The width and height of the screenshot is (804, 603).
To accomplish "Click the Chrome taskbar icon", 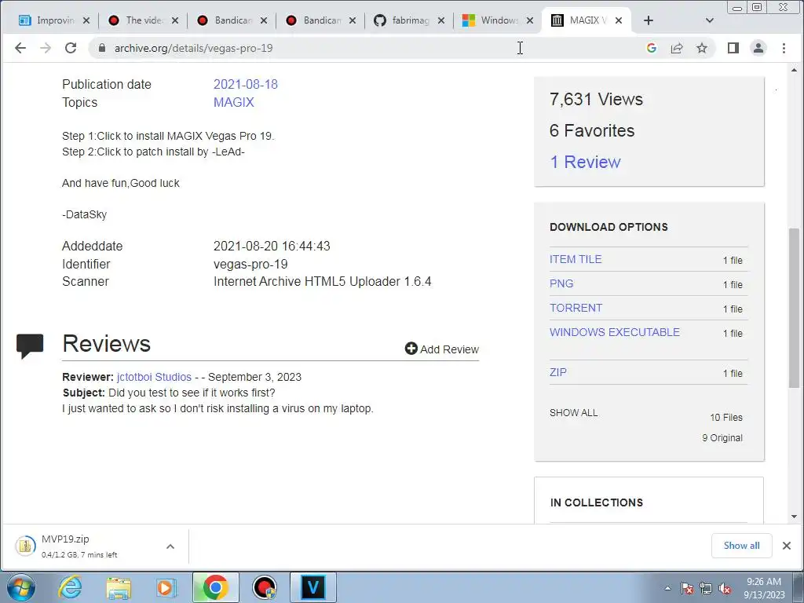I will pos(215,587).
